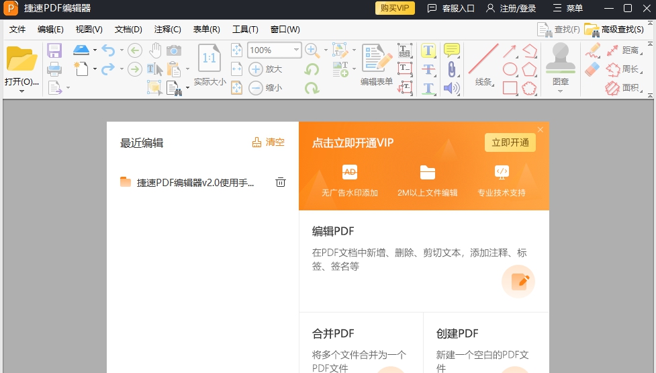656x373 pixels.
Task: Select the Callout text tool
Action: tap(405, 88)
